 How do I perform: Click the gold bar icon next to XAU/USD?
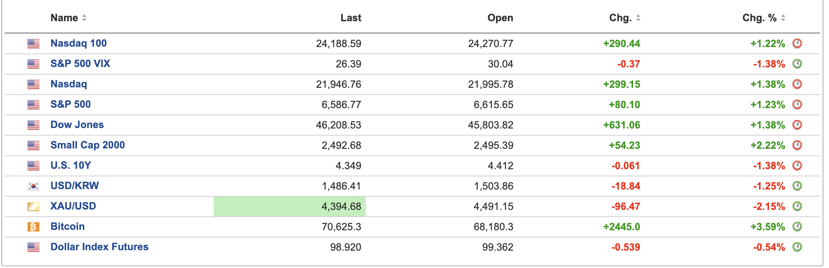pyautogui.click(x=33, y=206)
